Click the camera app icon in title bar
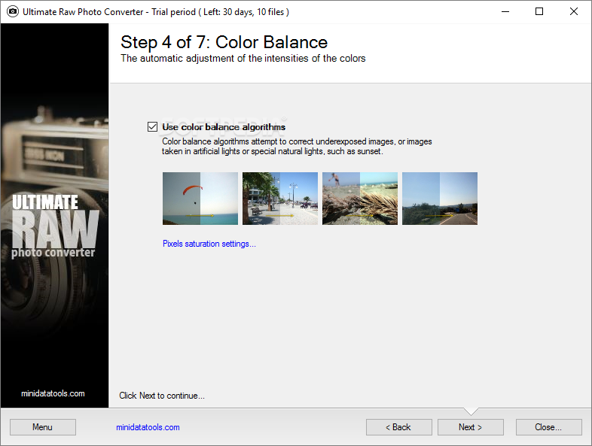 pyautogui.click(x=13, y=12)
